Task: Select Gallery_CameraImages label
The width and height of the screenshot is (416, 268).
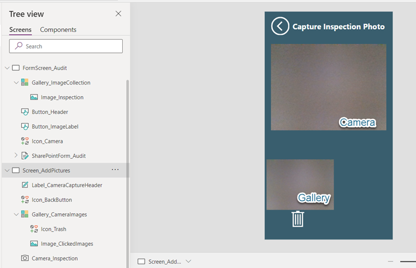Action: click(x=59, y=214)
